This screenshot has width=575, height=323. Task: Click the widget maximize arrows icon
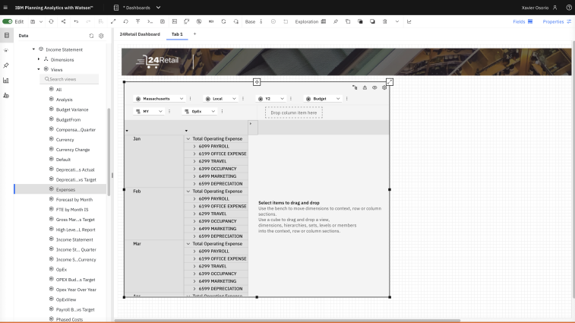(390, 82)
